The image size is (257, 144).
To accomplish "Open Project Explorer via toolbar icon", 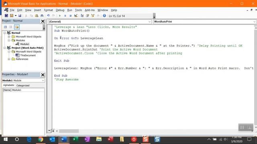I will [82, 16].
